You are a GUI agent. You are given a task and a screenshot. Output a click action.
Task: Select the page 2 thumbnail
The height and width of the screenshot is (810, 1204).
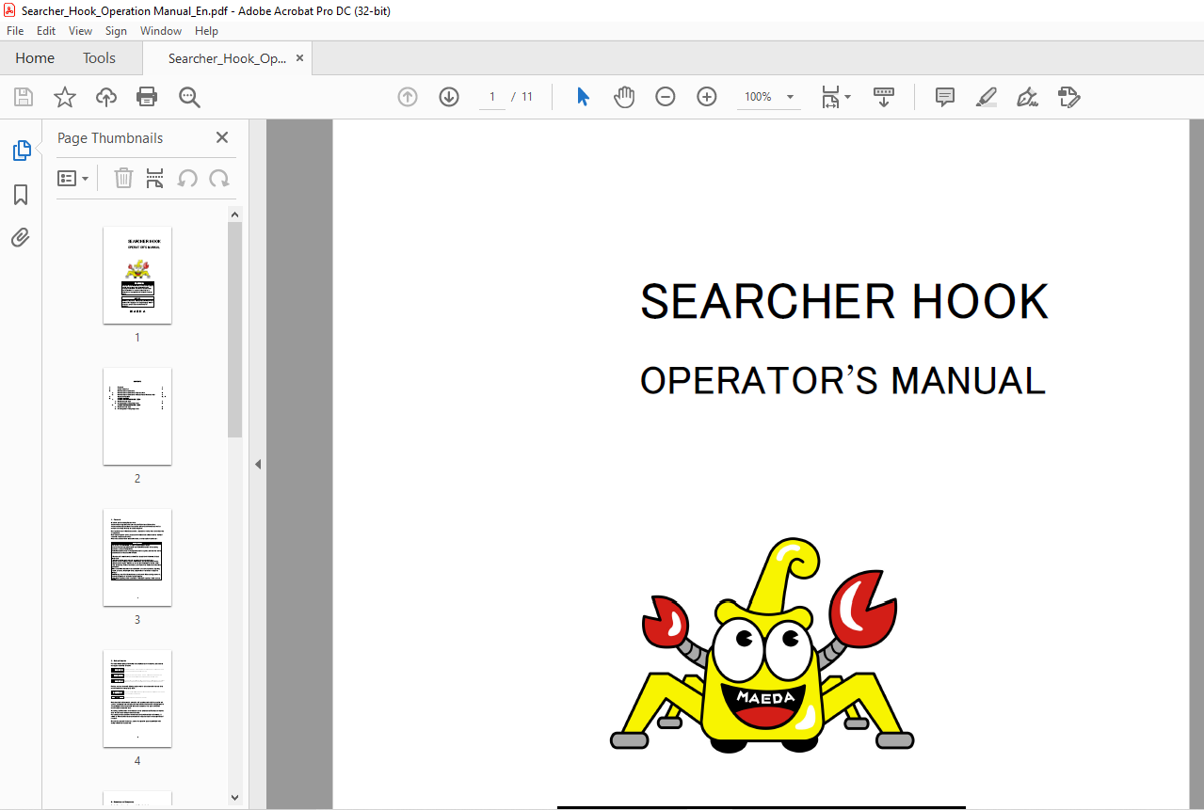click(x=137, y=416)
